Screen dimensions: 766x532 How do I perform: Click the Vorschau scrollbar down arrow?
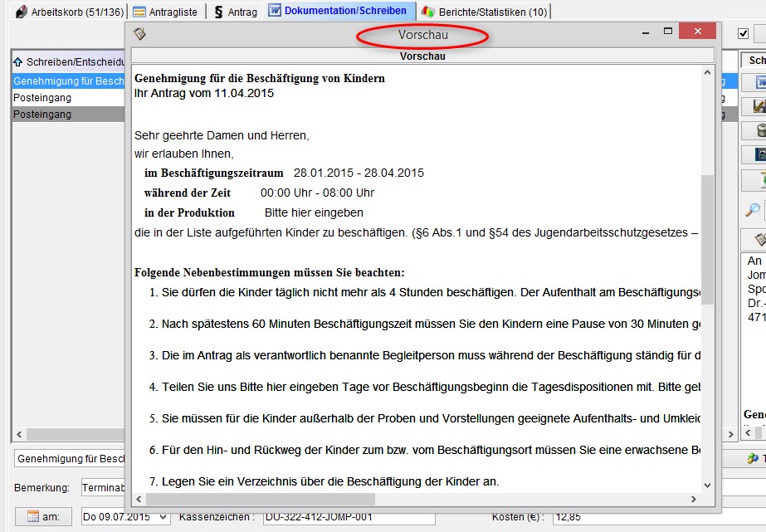click(x=707, y=485)
